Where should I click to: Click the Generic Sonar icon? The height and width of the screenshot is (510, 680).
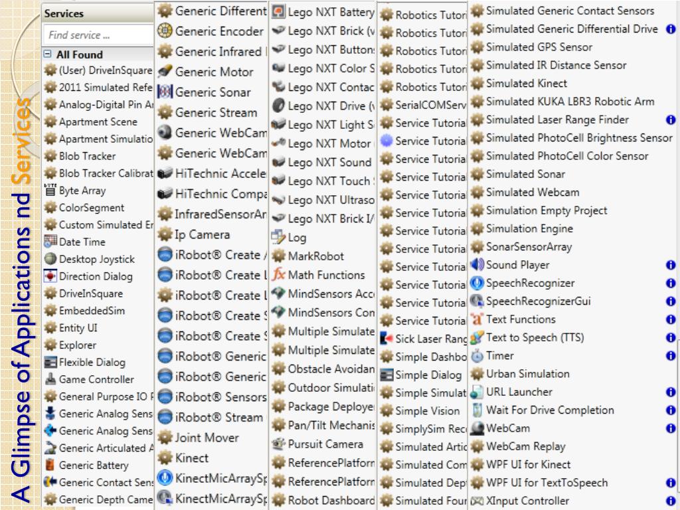165,92
